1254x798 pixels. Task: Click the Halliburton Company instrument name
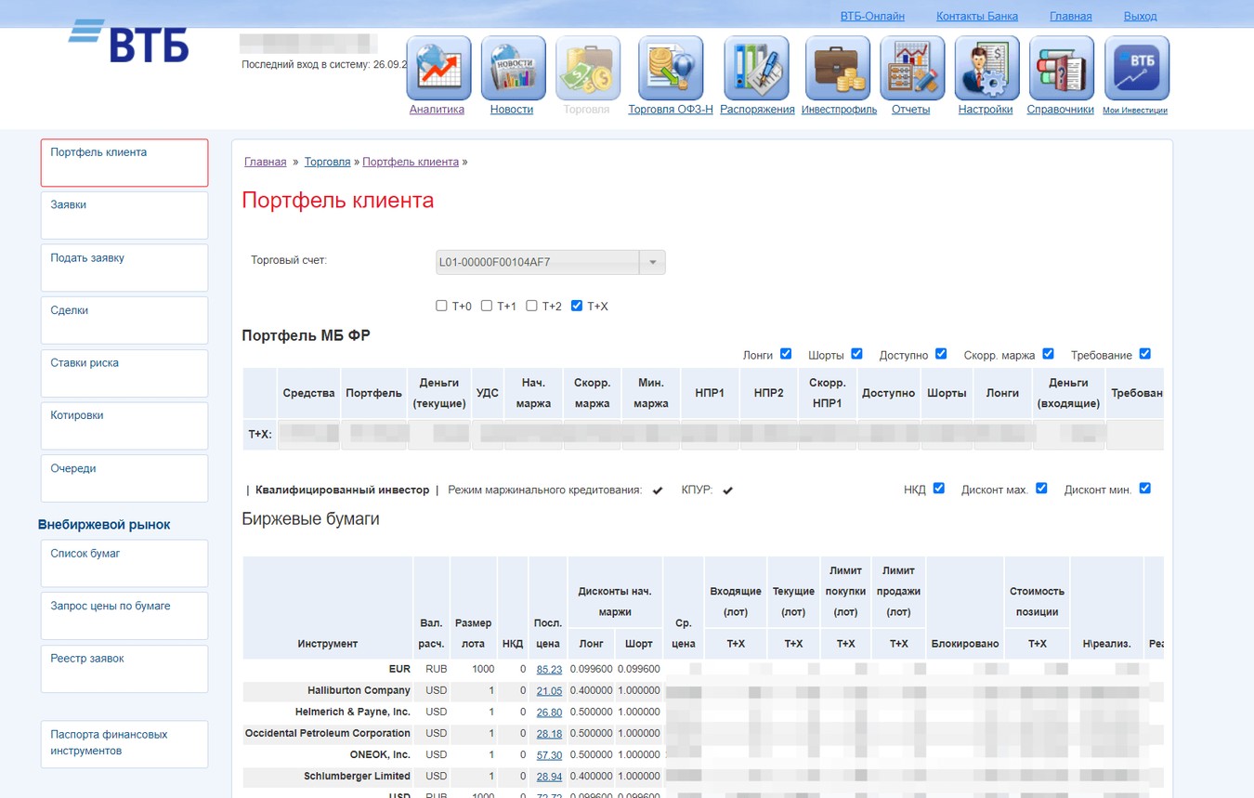coord(359,690)
